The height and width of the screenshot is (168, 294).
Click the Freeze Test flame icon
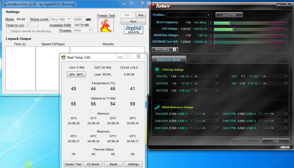(106, 25)
